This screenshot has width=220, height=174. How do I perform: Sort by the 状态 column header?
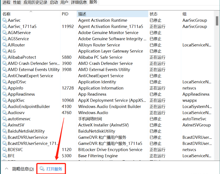pos(153,14)
